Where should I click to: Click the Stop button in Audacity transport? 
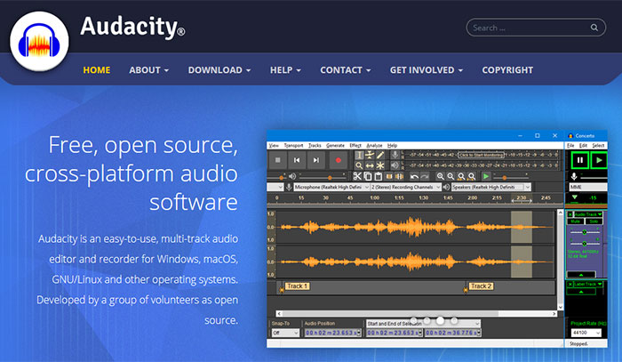(277, 160)
